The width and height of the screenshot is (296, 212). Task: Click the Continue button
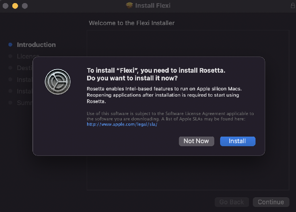point(271,202)
